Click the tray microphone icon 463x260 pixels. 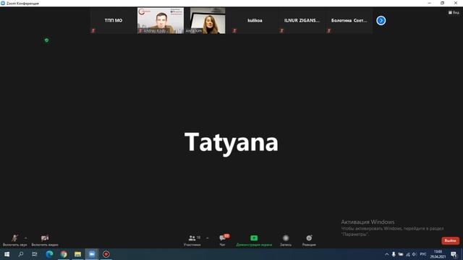394,254
